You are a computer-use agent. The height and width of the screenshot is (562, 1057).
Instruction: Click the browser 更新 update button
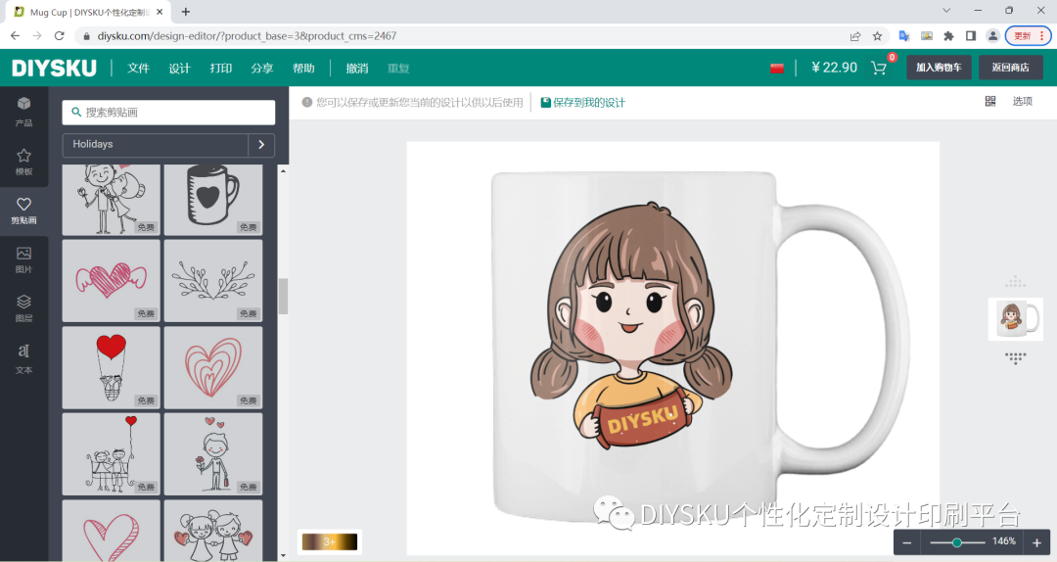[1028, 36]
